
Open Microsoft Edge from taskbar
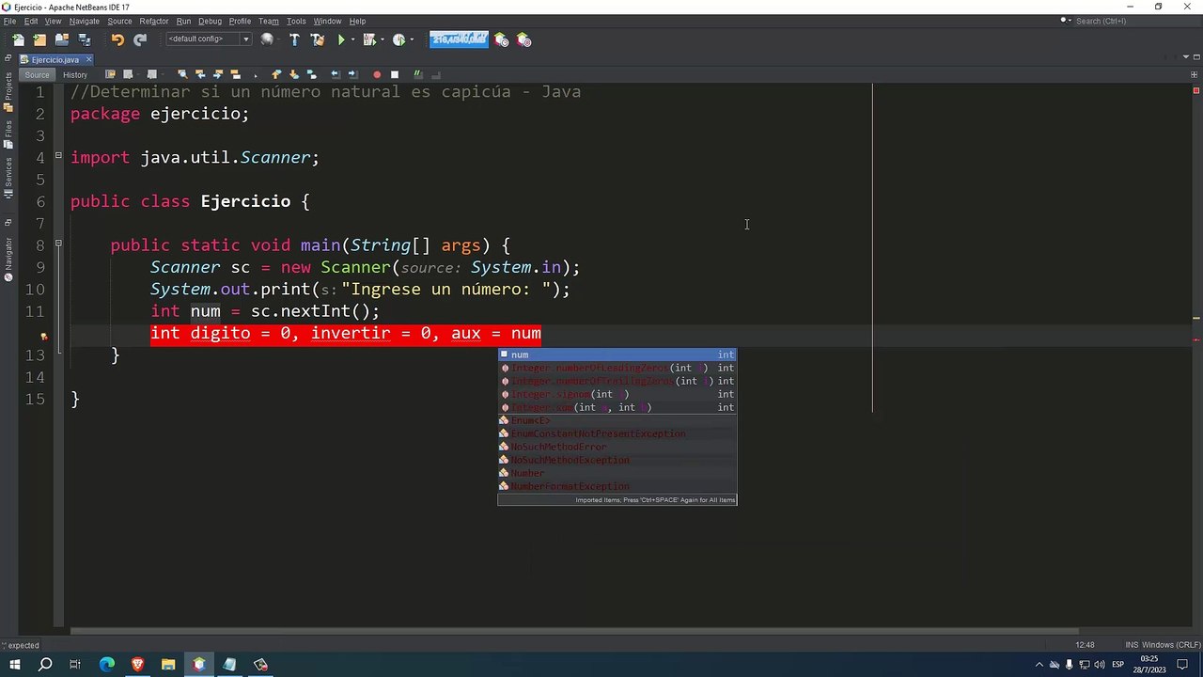click(x=106, y=665)
